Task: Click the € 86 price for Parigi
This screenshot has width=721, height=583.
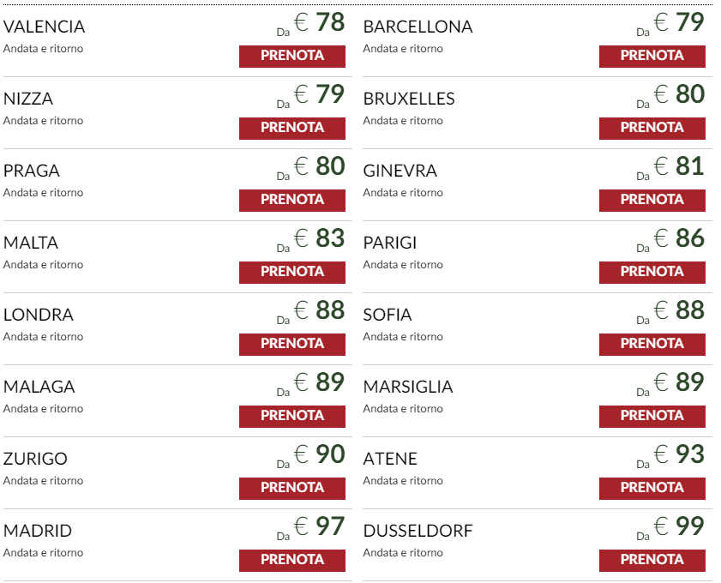Action: click(679, 237)
